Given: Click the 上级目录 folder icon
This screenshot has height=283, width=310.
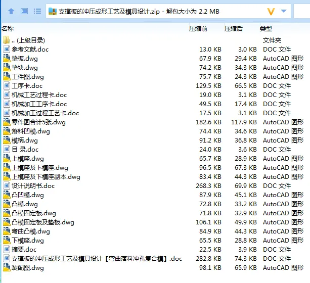Looking at the screenshot, I should [7, 40].
